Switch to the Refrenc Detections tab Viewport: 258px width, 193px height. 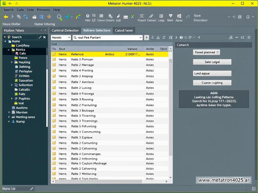(x=96, y=30)
